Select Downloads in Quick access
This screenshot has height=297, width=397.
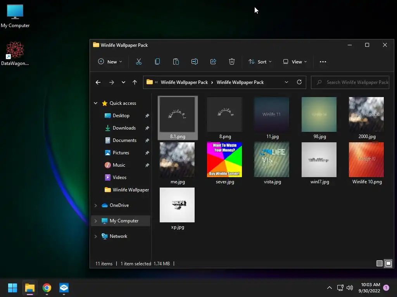[124, 128]
